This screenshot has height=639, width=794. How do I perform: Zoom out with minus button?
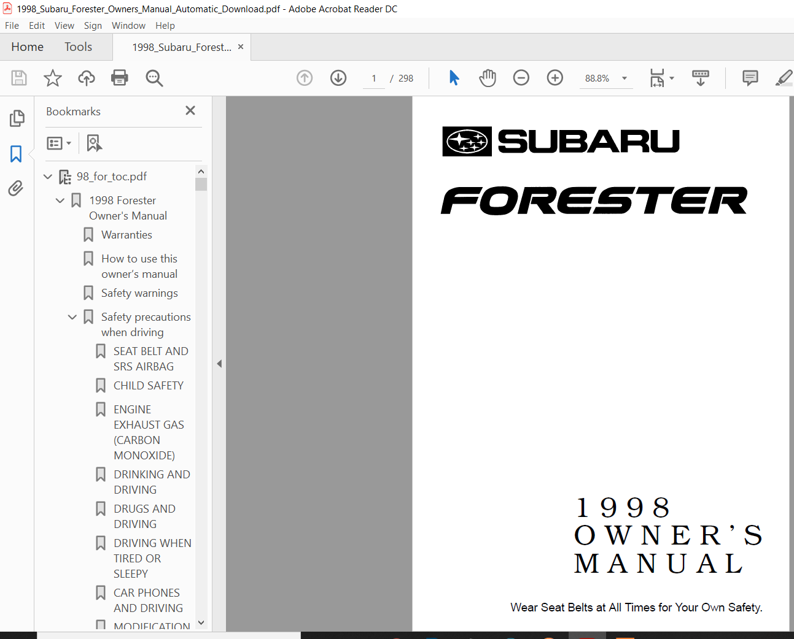[x=521, y=78]
